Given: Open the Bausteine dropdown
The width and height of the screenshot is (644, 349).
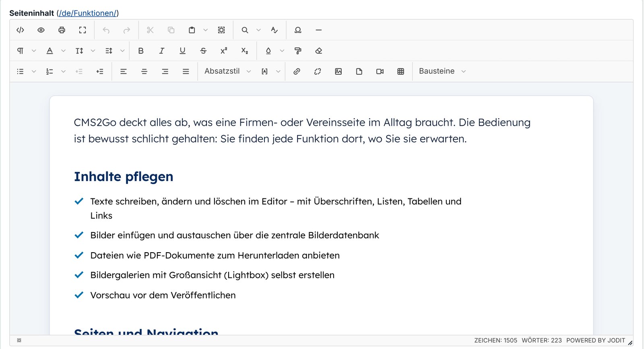Looking at the screenshot, I should coord(442,71).
